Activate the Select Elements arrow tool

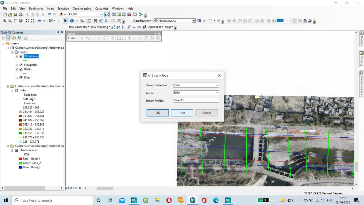point(65,21)
